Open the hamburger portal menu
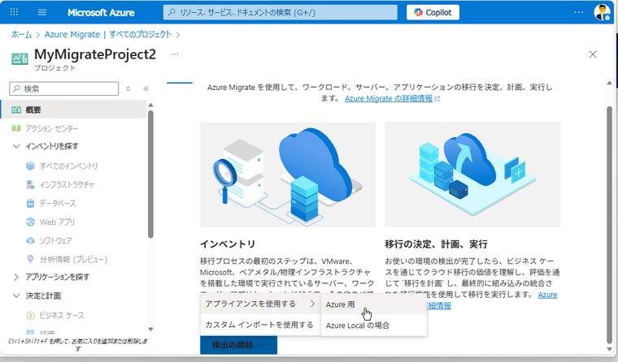The width and height of the screenshot is (618, 362). 41,12
